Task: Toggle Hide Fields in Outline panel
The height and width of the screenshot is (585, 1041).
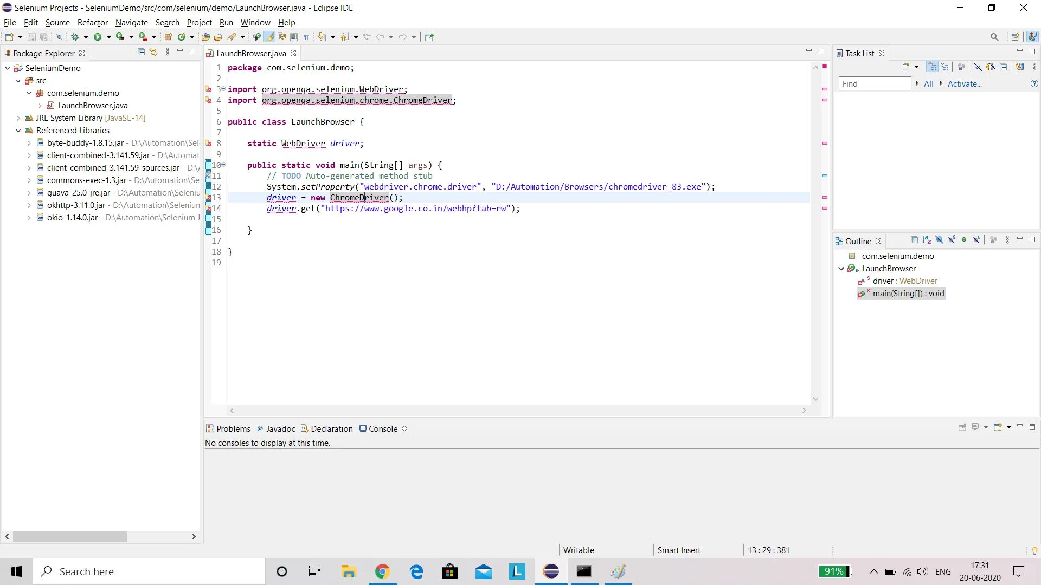Action: click(x=939, y=240)
